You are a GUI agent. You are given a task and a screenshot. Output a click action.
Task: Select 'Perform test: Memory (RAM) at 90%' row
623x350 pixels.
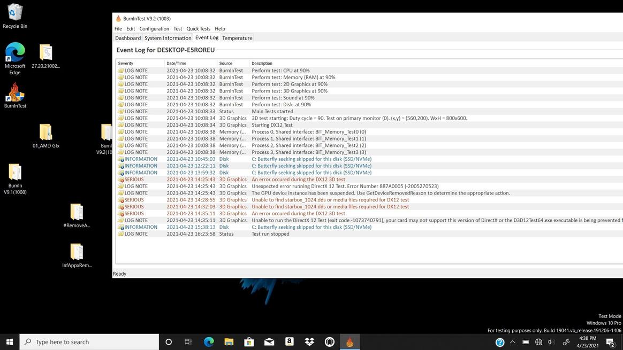pos(369,77)
